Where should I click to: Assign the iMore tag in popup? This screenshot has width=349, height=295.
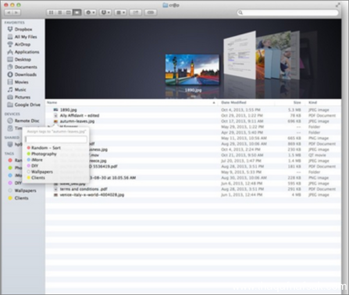coord(35,160)
